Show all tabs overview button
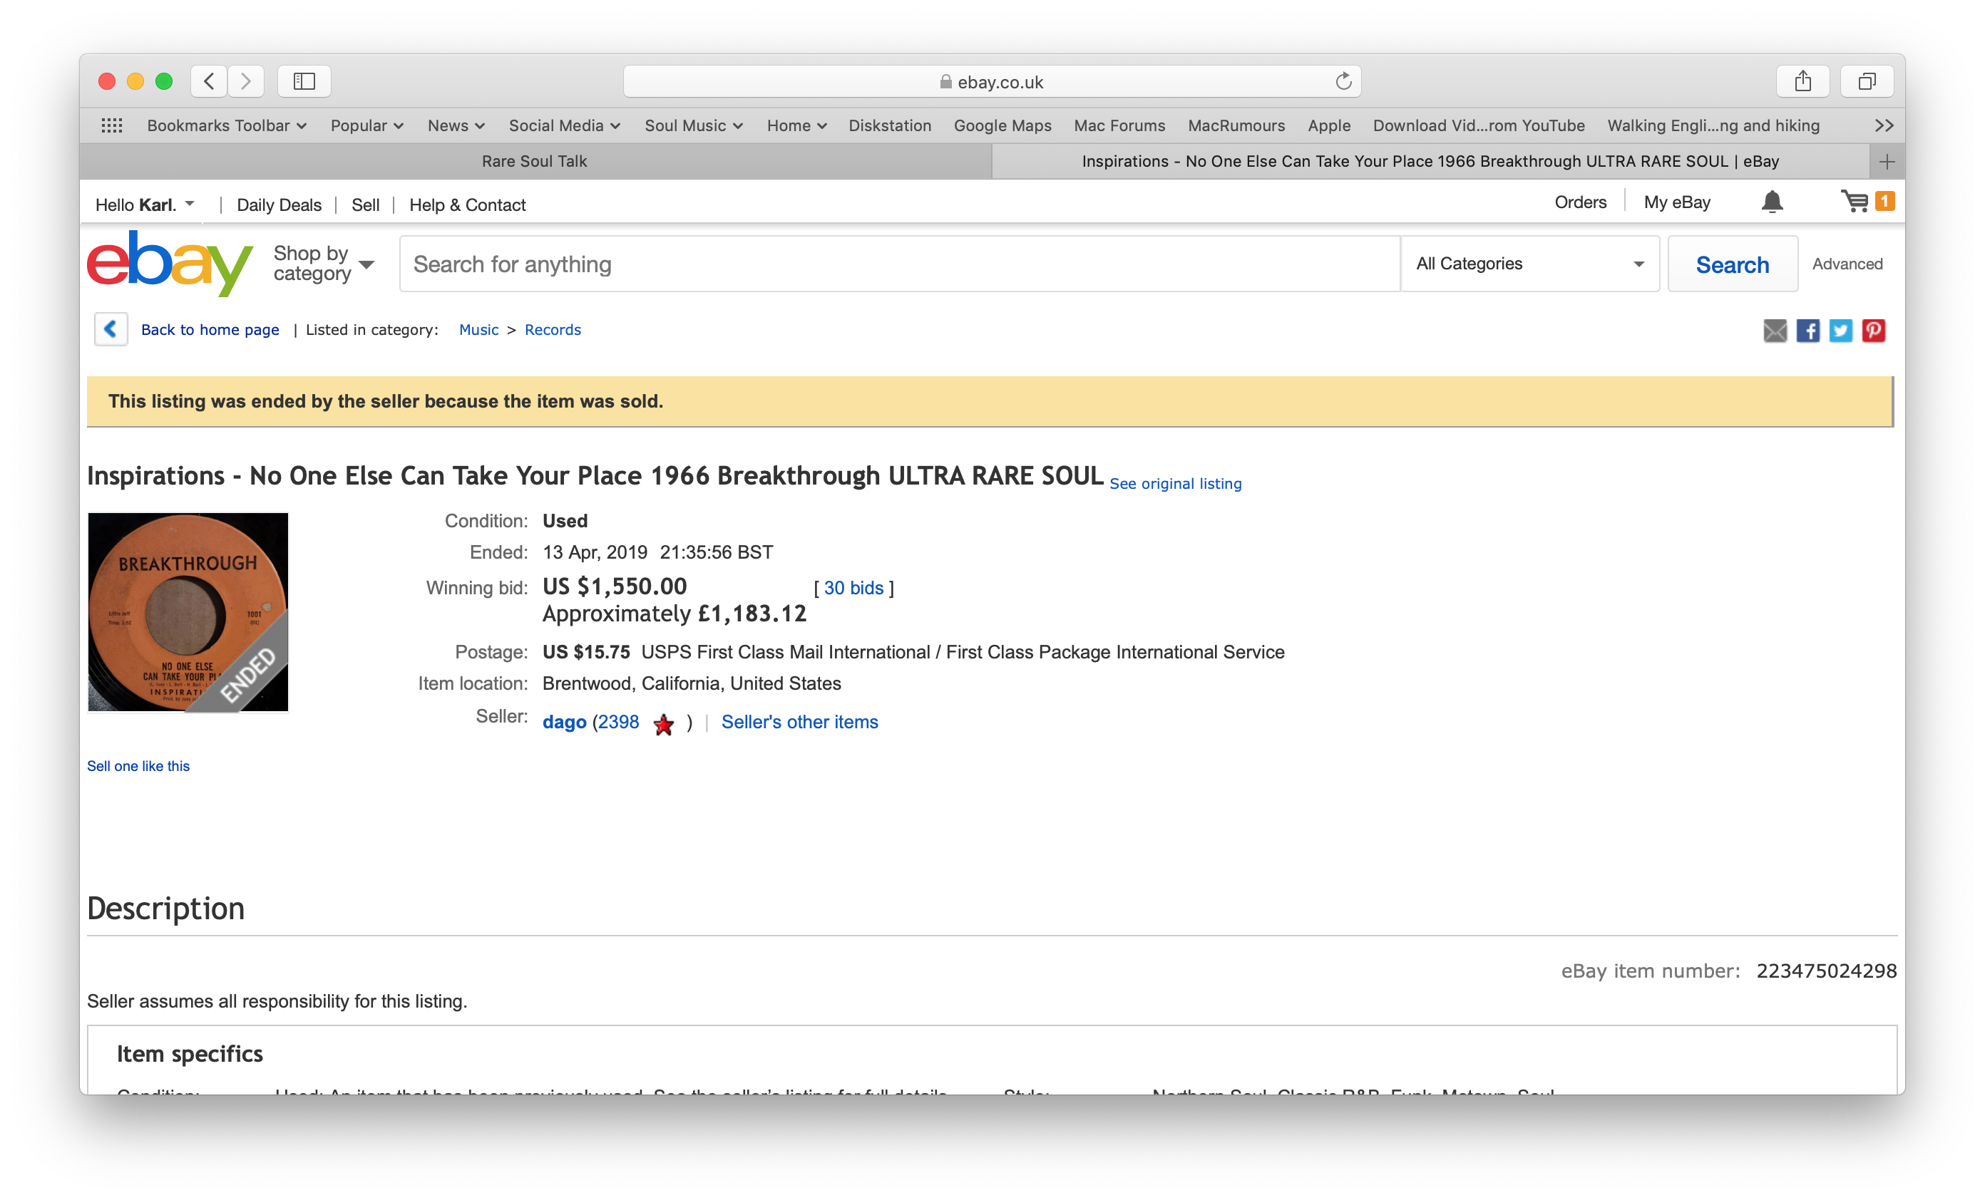 [1867, 81]
